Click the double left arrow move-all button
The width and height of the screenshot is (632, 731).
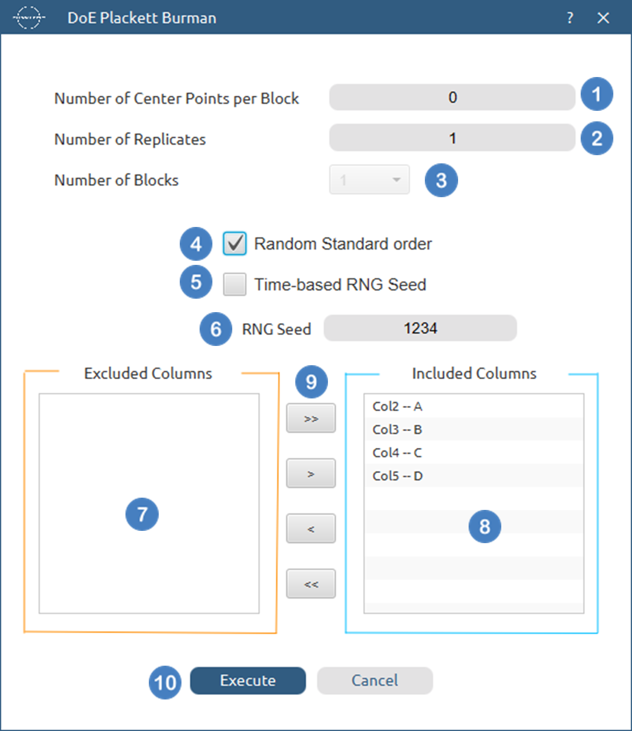coord(310,583)
